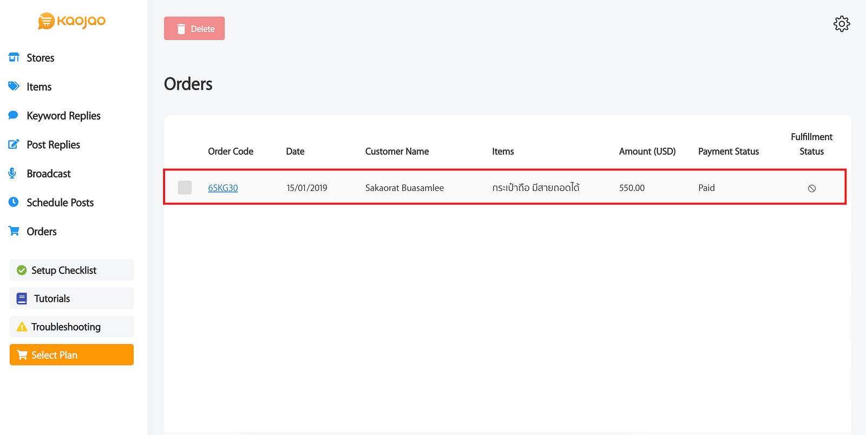The width and height of the screenshot is (866, 435).
Task: Tick the checkbox for order 6SKG30
Action: coord(185,187)
